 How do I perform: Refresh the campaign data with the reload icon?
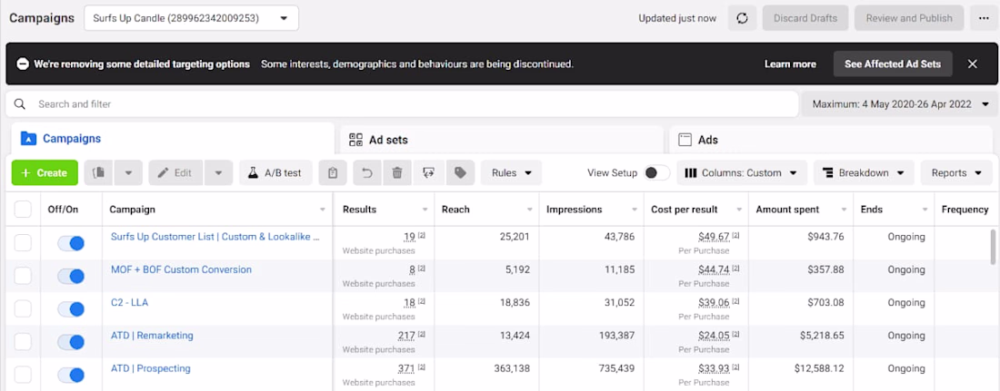click(x=742, y=18)
